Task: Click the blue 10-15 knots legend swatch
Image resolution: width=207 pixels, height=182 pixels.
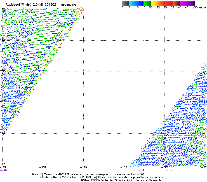Action: pos(140,3)
